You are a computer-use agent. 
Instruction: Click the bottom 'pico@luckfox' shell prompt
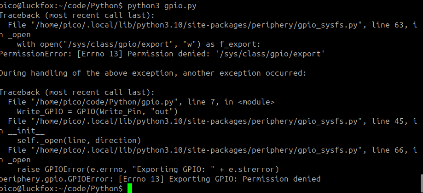pyautogui.click(x=61, y=189)
